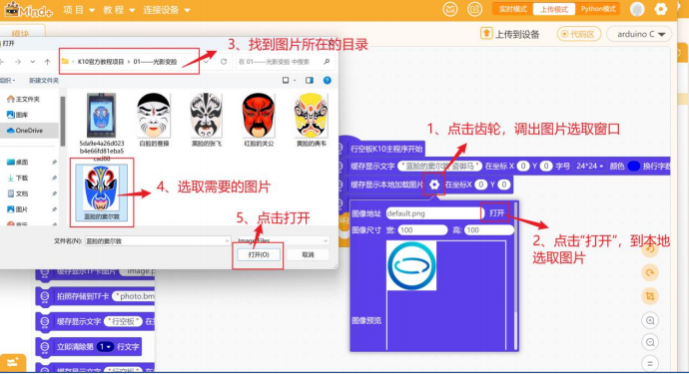This screenshot has width=689, height=374.
Task: Open the 24*24 font size dropdown
Action: pyautogui.click(x=589, y=166)
